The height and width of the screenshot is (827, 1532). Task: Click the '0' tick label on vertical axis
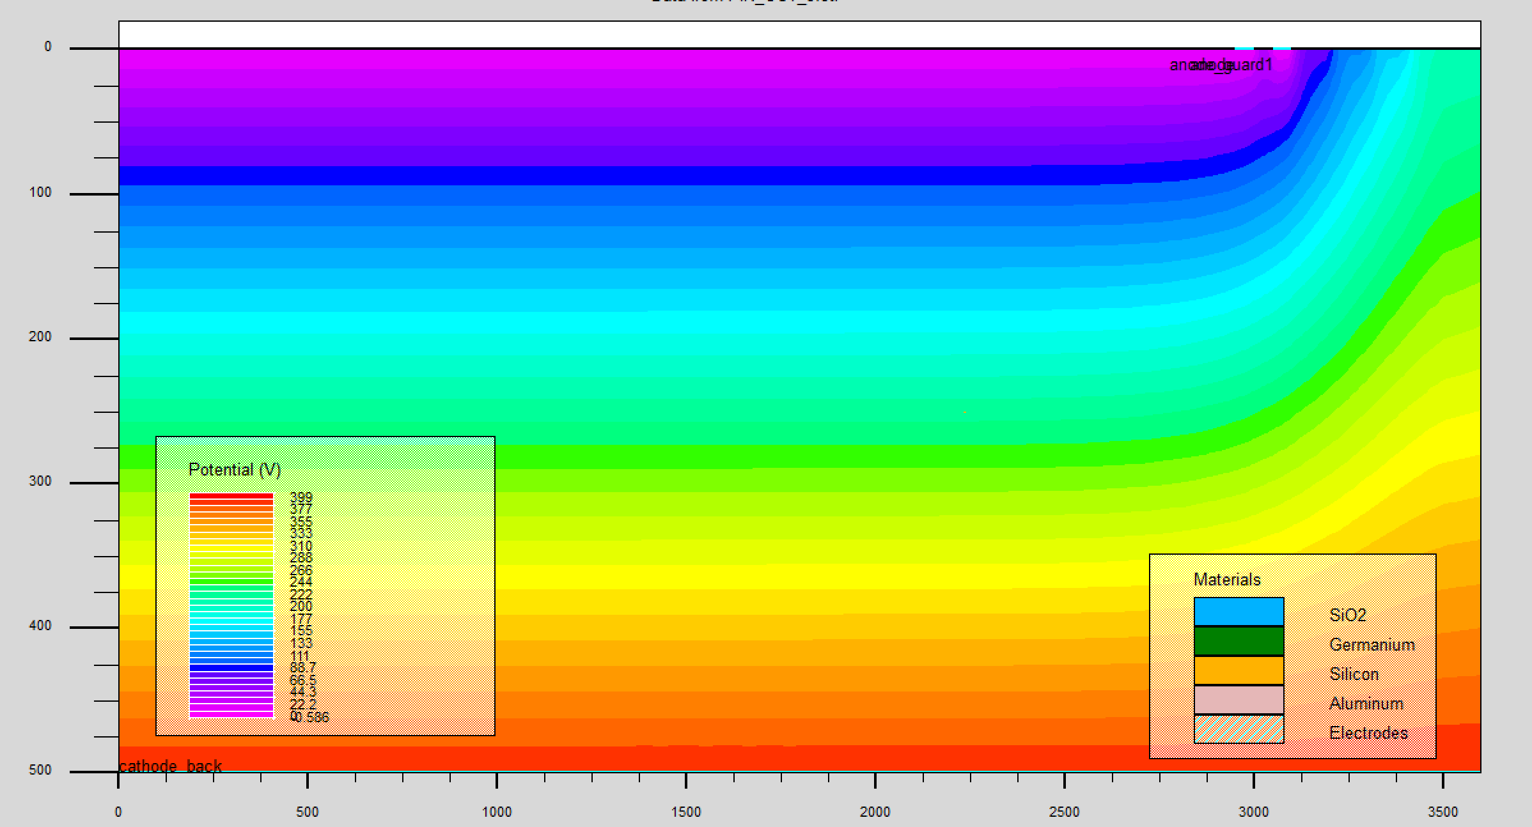(x=48, y=47)
